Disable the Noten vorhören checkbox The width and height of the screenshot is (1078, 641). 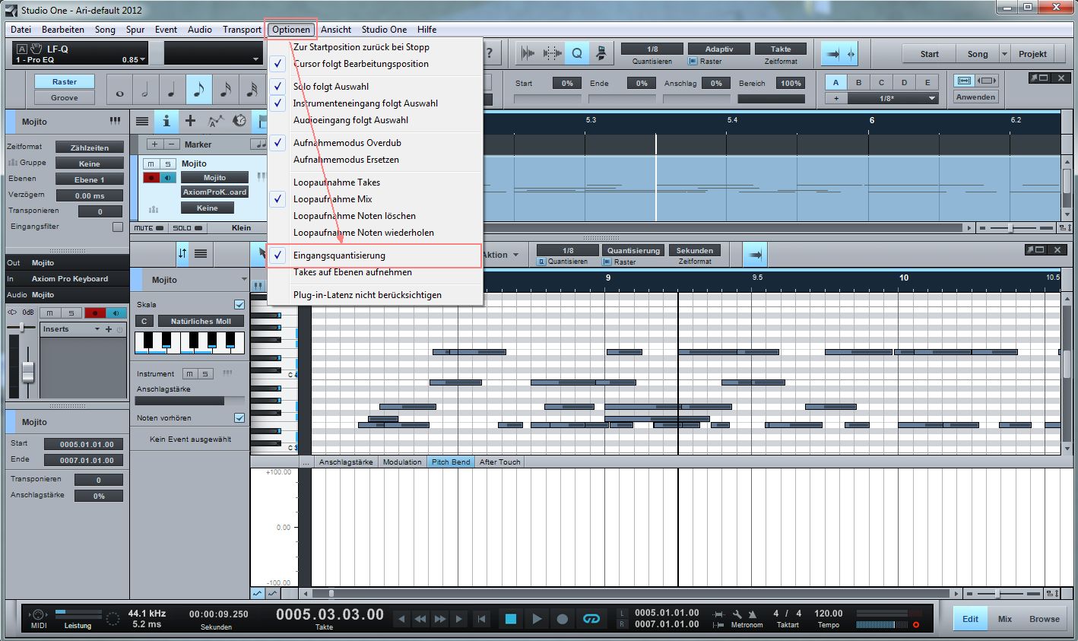[x=239, y=418]
